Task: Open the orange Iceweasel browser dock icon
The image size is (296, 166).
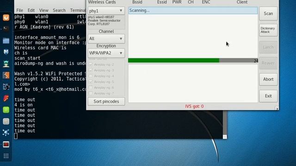Action: coord(6,18)
